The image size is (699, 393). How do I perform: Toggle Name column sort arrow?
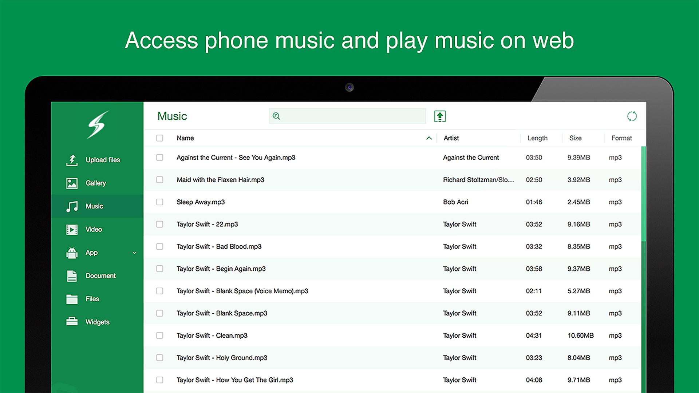pyautogui.click(x=429, y=138)
